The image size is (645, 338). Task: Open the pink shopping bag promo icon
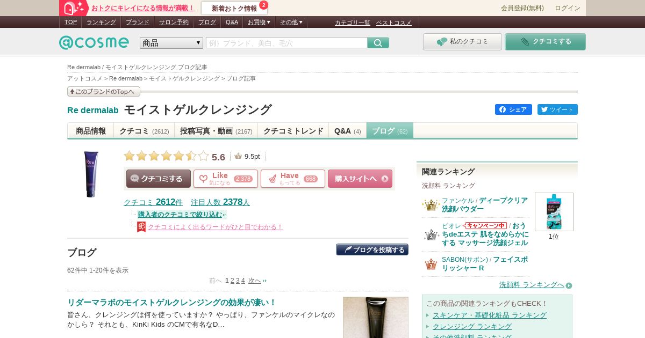pos(74,8)
